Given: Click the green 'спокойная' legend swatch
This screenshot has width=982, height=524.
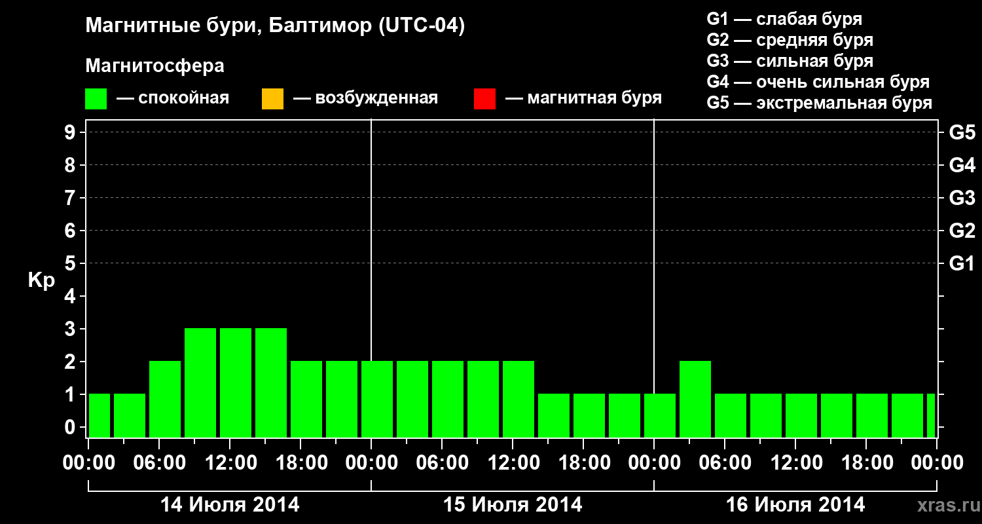Looking at the screenshot, I should pyautogui.click(x=96, y=99).
